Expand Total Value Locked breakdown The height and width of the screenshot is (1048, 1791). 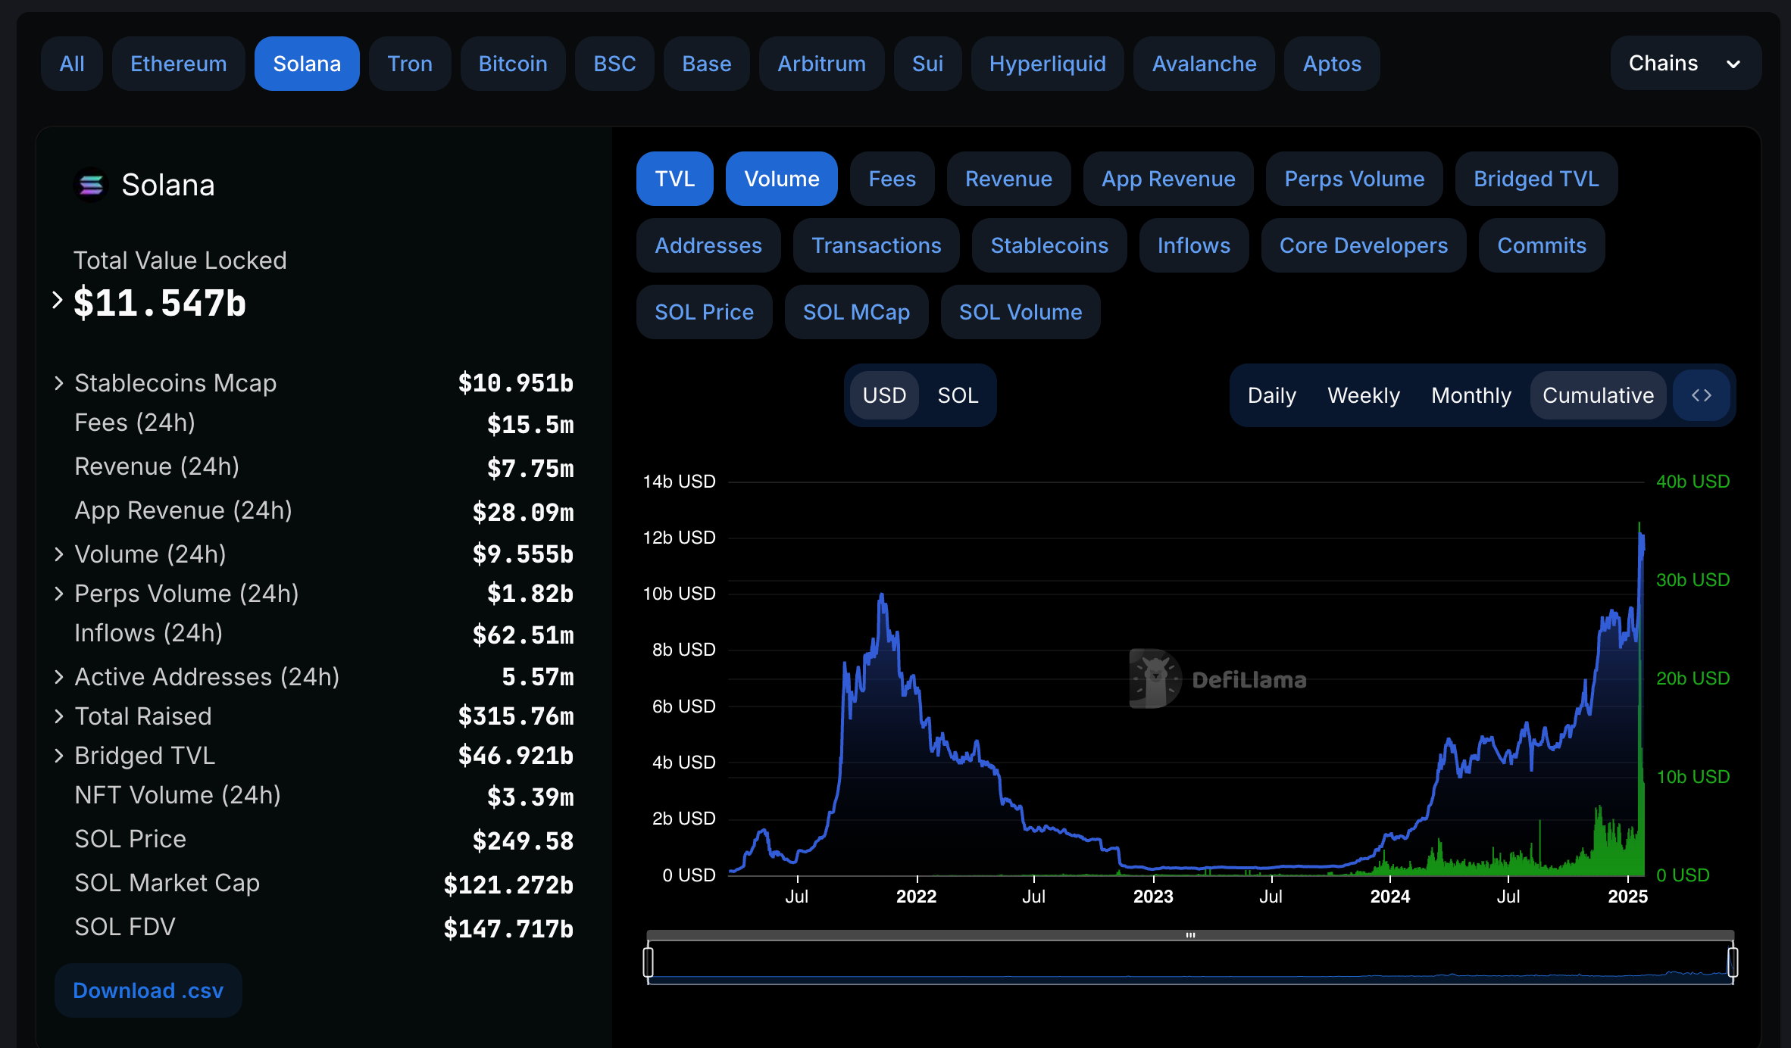click(x=58, y=300)
